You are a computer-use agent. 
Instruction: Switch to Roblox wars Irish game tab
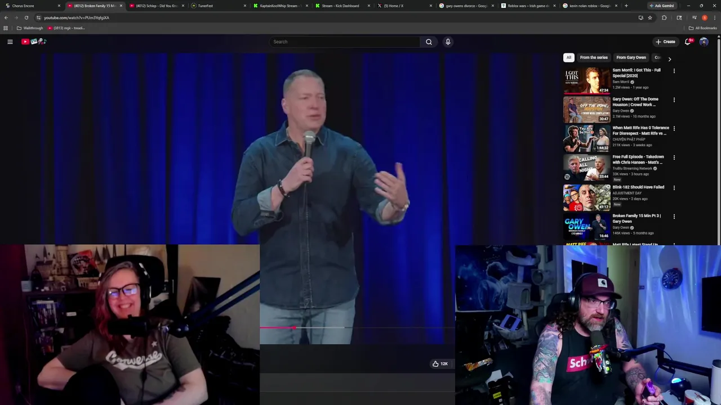tap(528, 6)
